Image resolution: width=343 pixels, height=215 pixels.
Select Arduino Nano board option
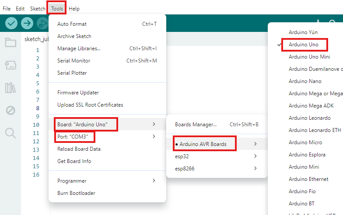click(x=305, y=81)
